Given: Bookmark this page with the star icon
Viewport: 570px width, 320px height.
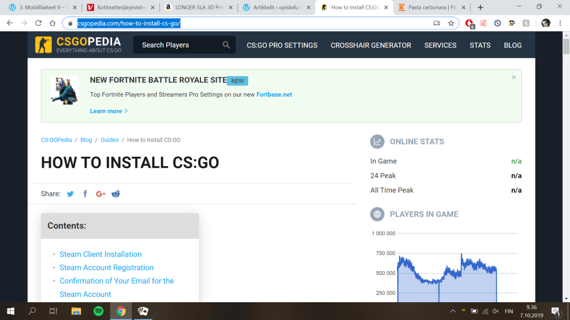Looking at the screenshot, I should click(x=451, y=23).
